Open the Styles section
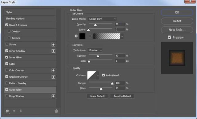The image size is (197, 119). [30, 12]
